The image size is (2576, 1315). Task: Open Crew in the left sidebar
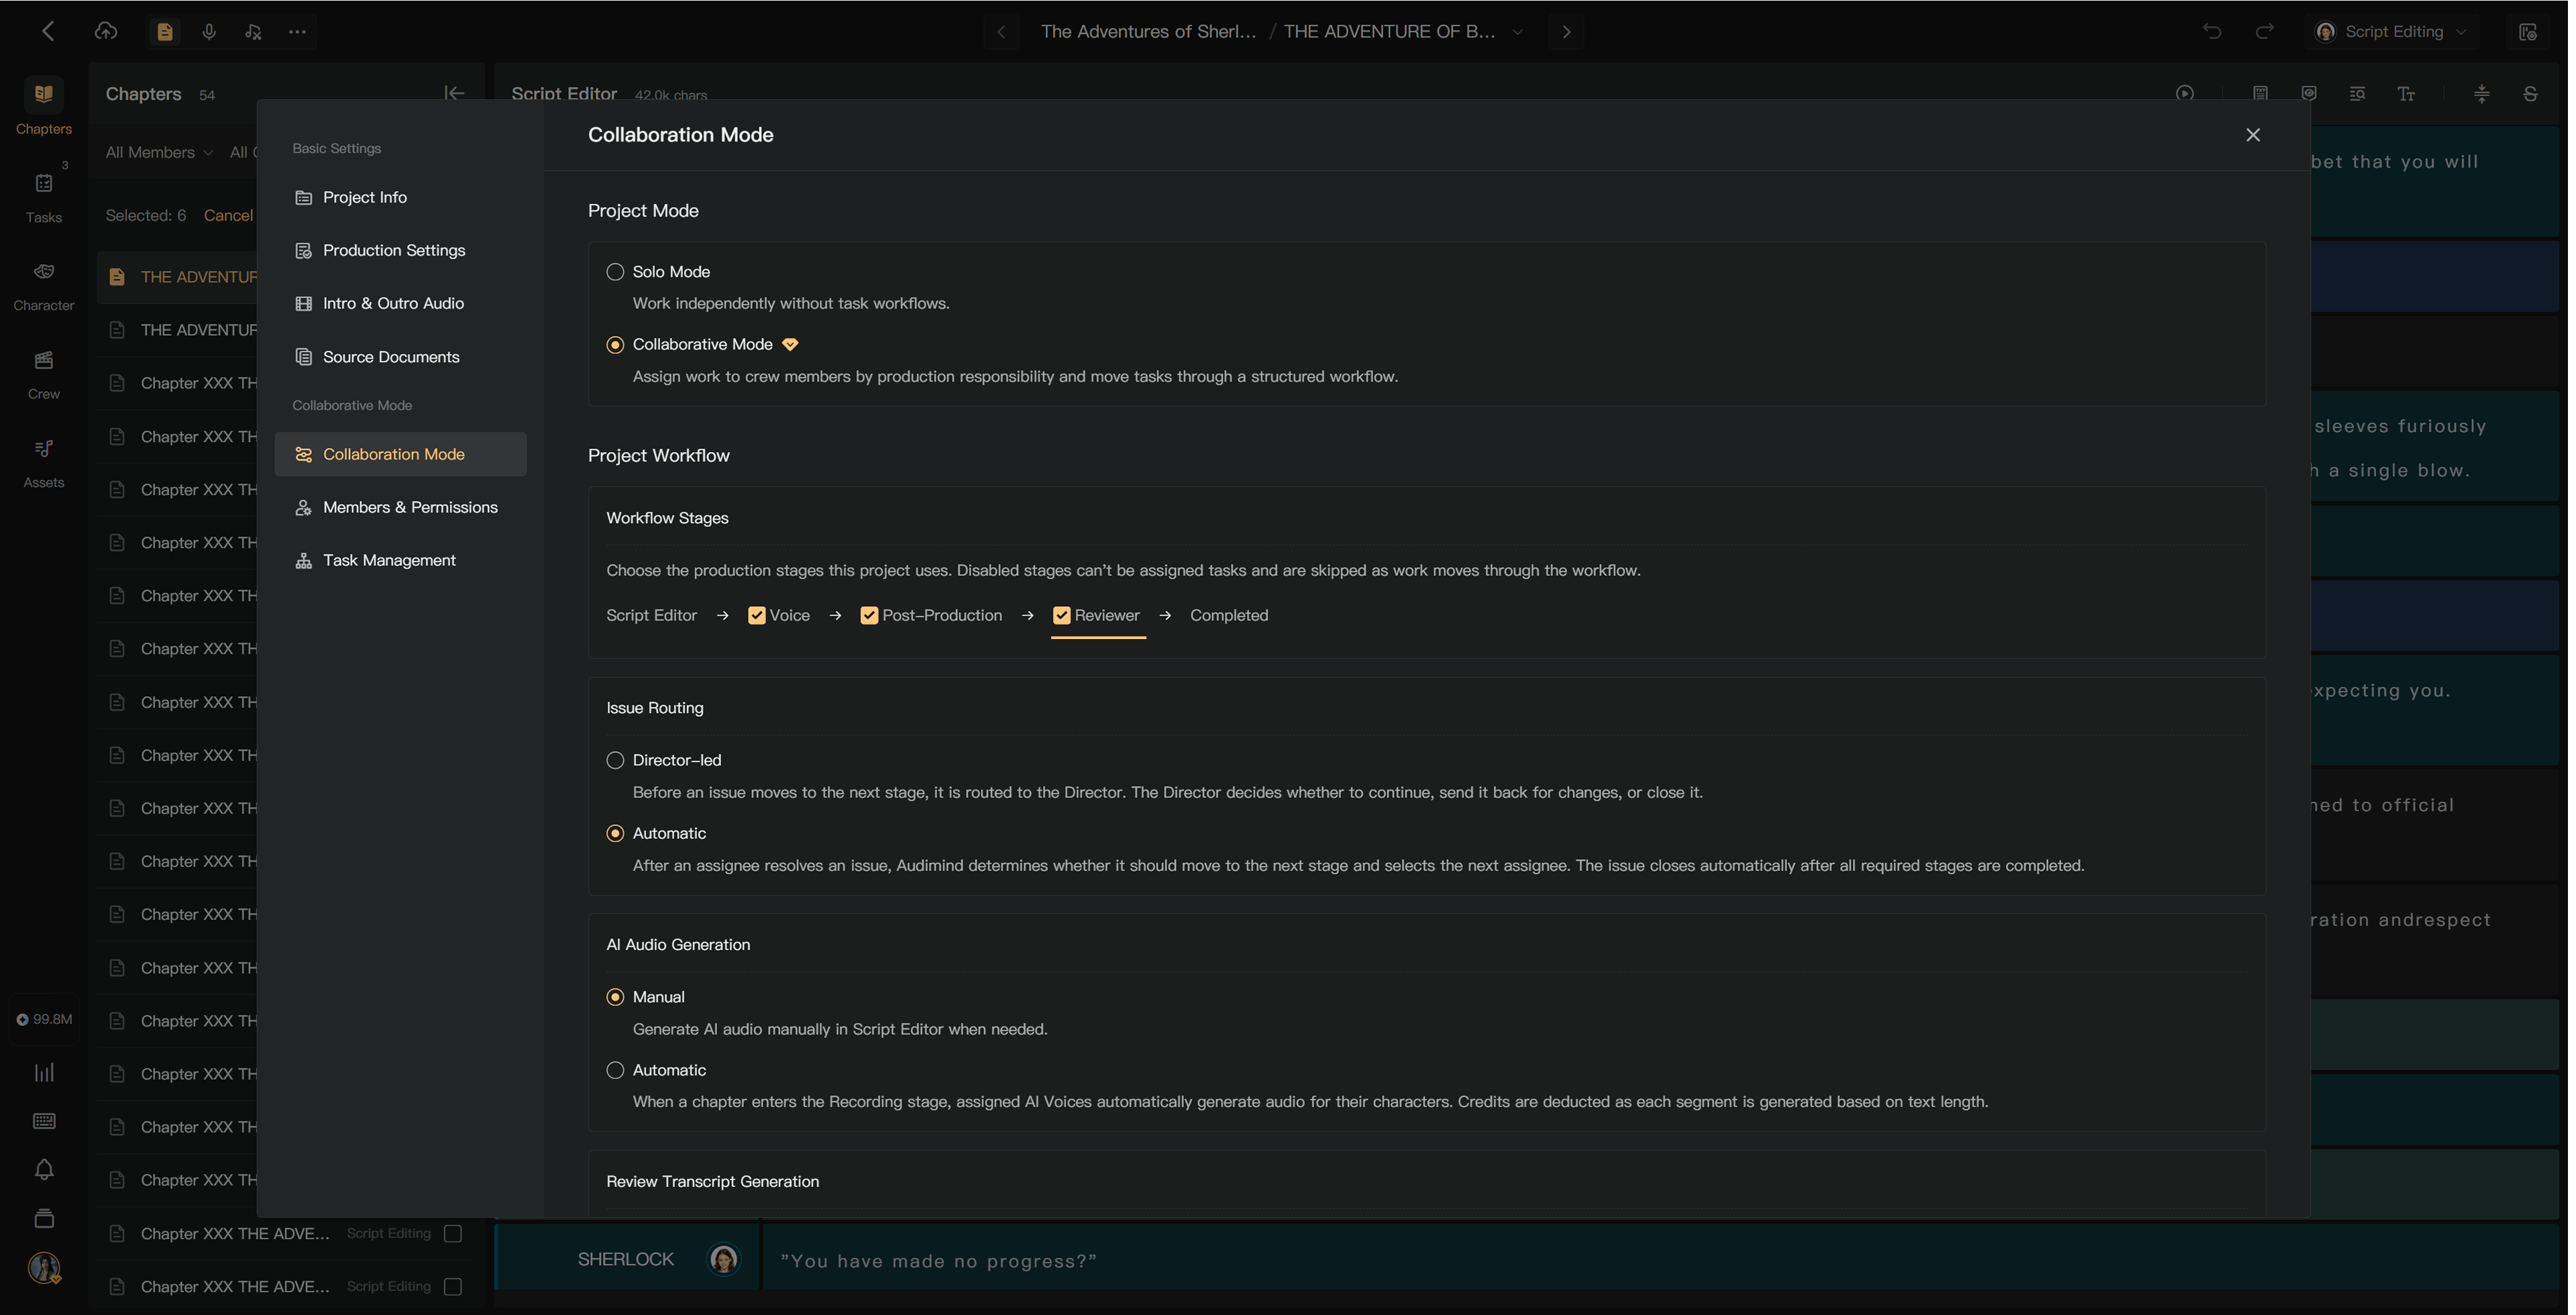[44, 374]
